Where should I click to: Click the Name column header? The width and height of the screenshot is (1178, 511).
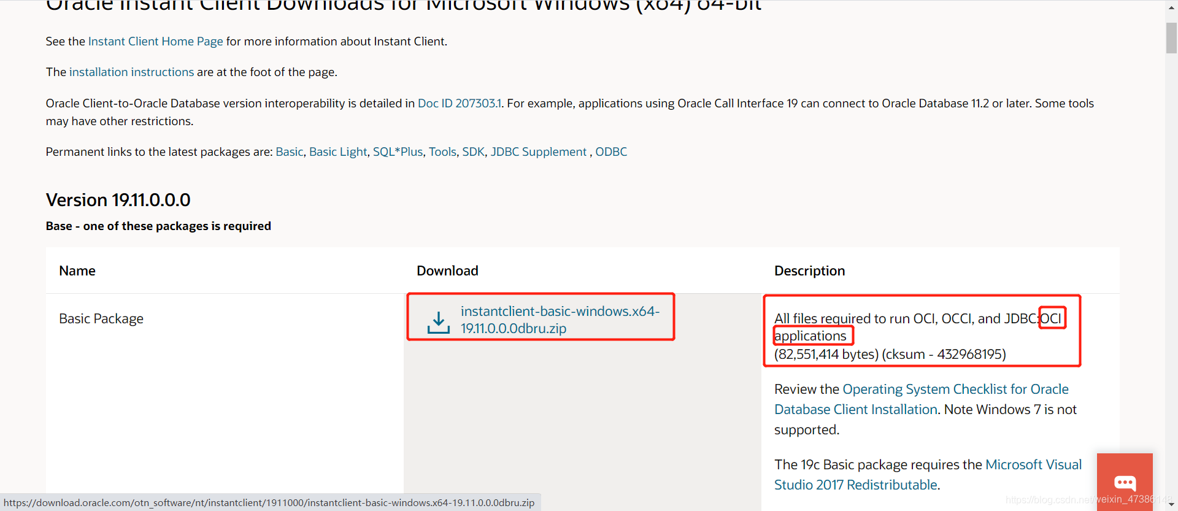pyautogui.click(x=77, y=271)
